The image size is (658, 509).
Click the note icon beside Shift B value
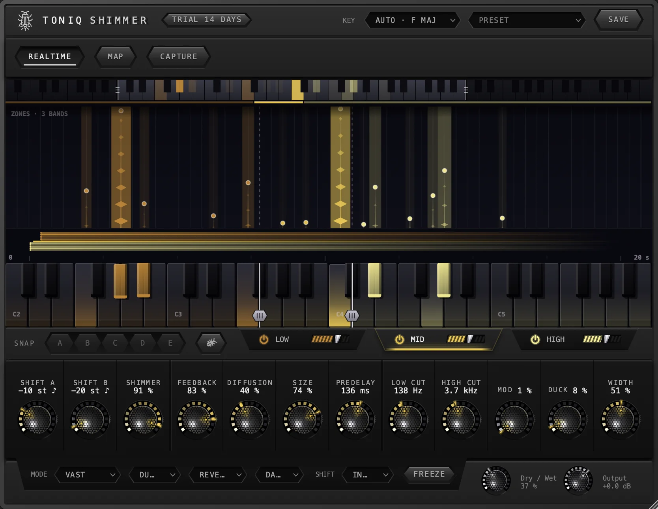click(x=107, y=391)
